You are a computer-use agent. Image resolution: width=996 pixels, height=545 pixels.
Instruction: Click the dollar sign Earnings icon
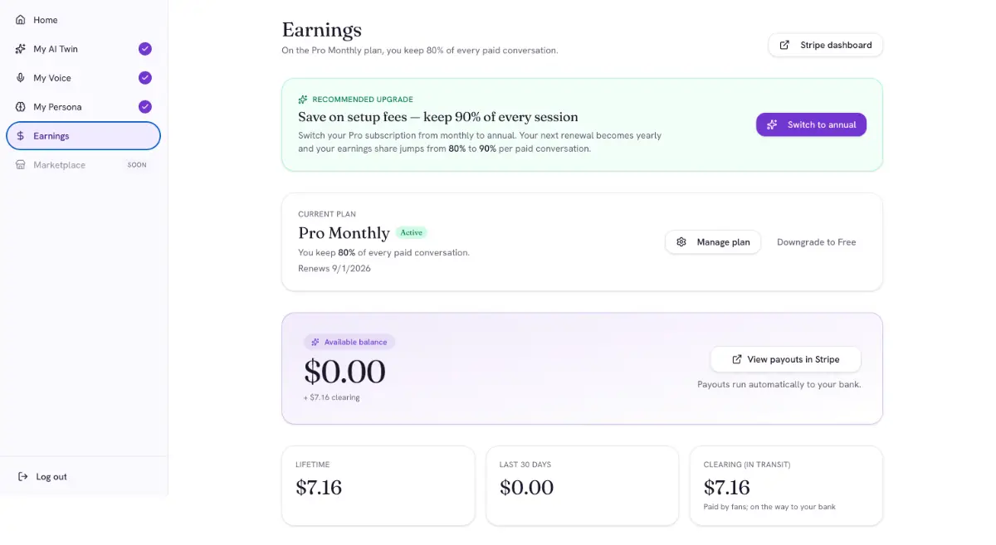pyautogui.click(x=21, y=136)
